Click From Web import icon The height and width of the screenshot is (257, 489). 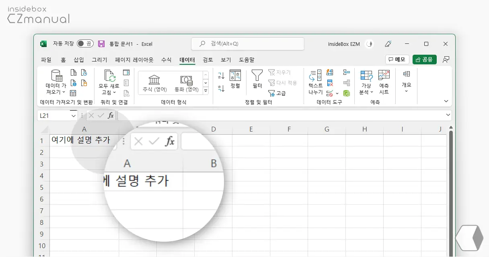[x=73, y=83]
